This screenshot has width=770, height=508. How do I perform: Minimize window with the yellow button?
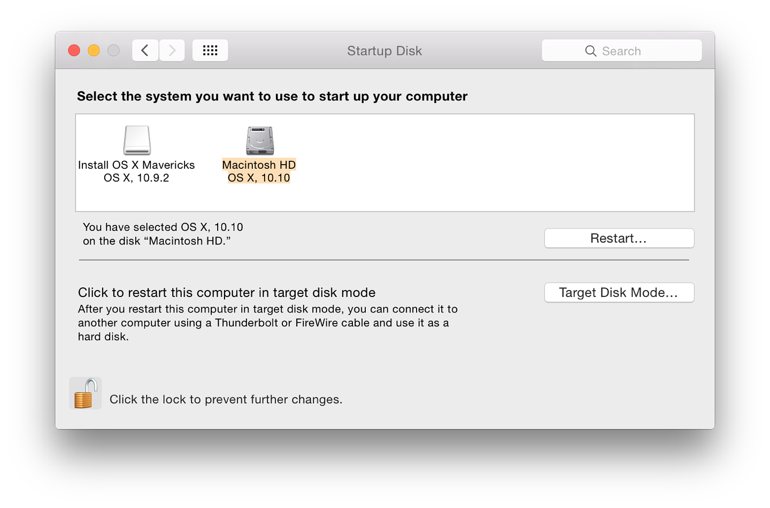[x=94, y=51]
